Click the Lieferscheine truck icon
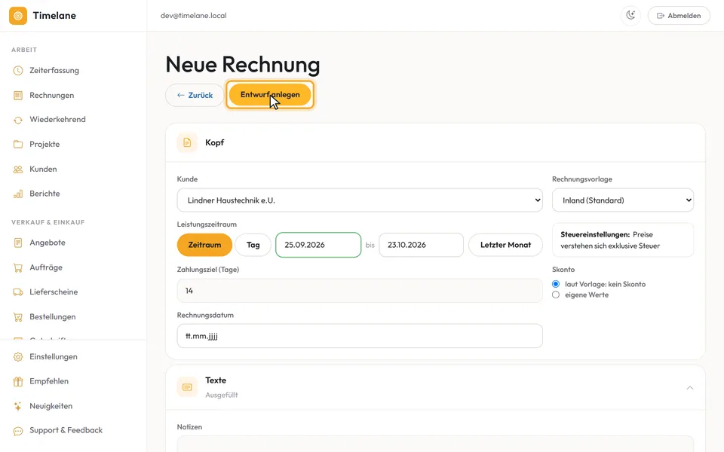724x452 pixels. coord(18,292)
